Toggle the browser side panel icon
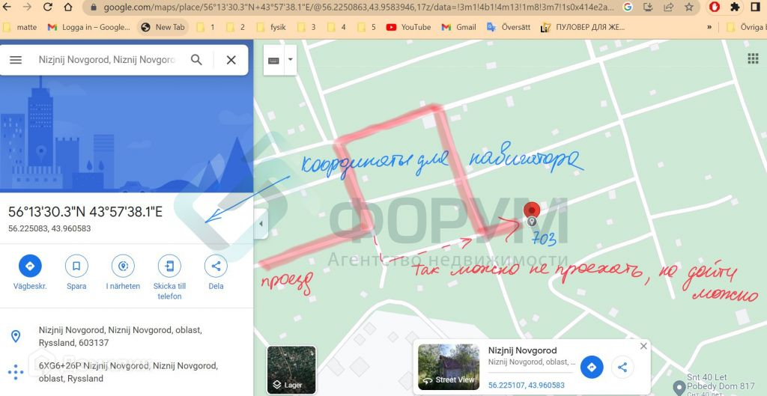767x396 pixels. tap(755, 7)
